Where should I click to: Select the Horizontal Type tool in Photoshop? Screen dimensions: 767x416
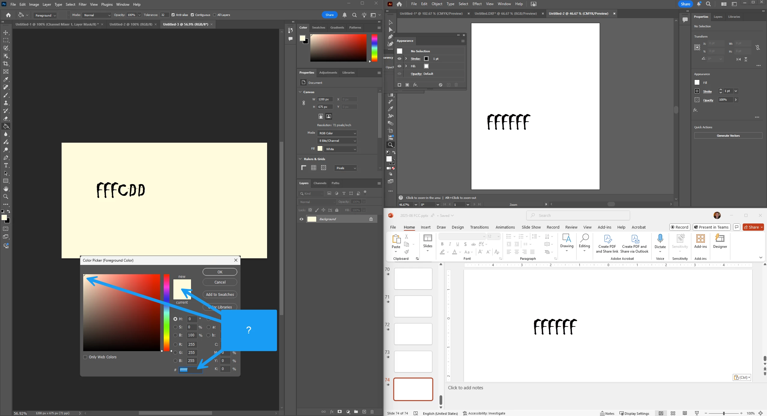pyautogui.click(x=6, y=165)
